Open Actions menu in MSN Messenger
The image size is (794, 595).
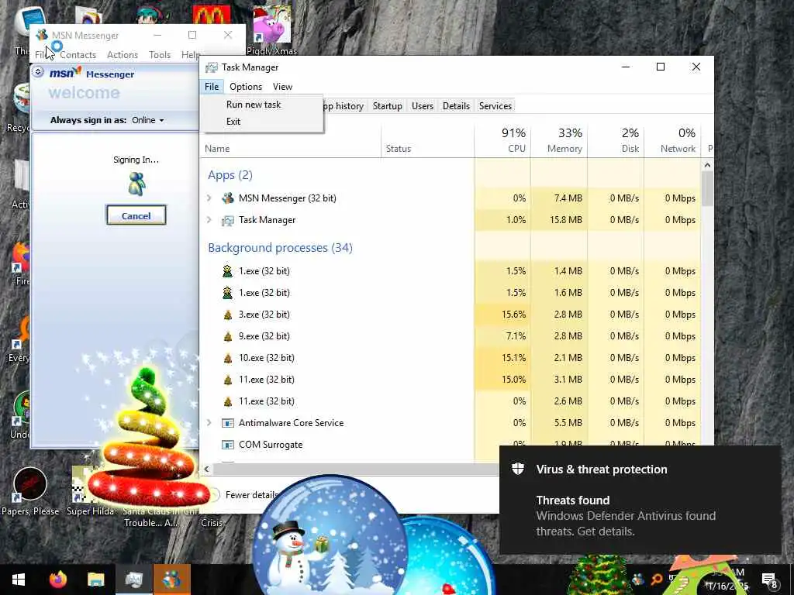(x=122, y=55)
